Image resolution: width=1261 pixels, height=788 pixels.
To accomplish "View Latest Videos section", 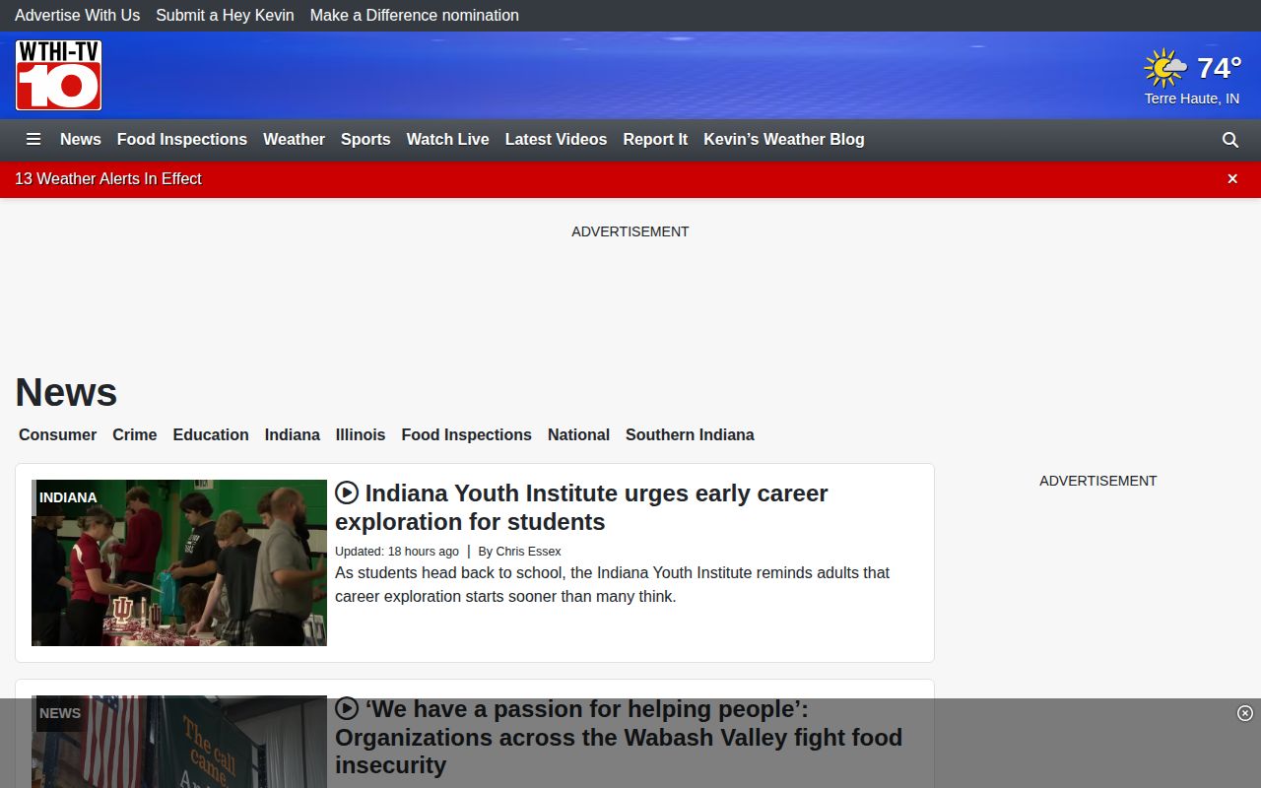I will point(556,140).
